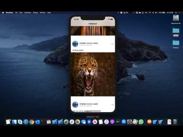Select the middle folder on the desktop
183x137 pixels.
176,32
